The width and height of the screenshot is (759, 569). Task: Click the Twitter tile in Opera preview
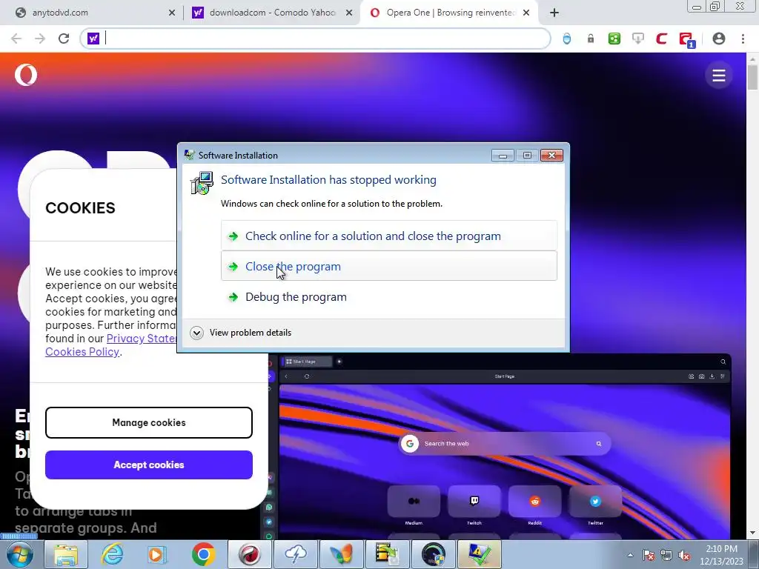point(595,502)
